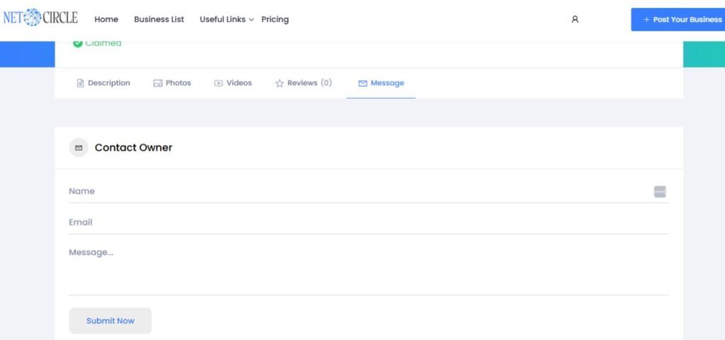
Task: Click the Contact Owner heading text
Action: tap(134, 147)
